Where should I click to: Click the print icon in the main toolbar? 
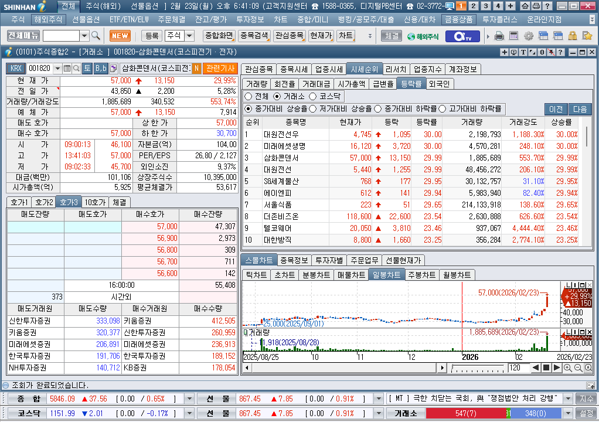[x=499, y=36]
